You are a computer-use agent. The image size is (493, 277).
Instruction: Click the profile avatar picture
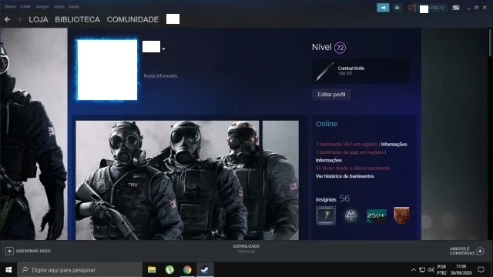click(107, 70)
